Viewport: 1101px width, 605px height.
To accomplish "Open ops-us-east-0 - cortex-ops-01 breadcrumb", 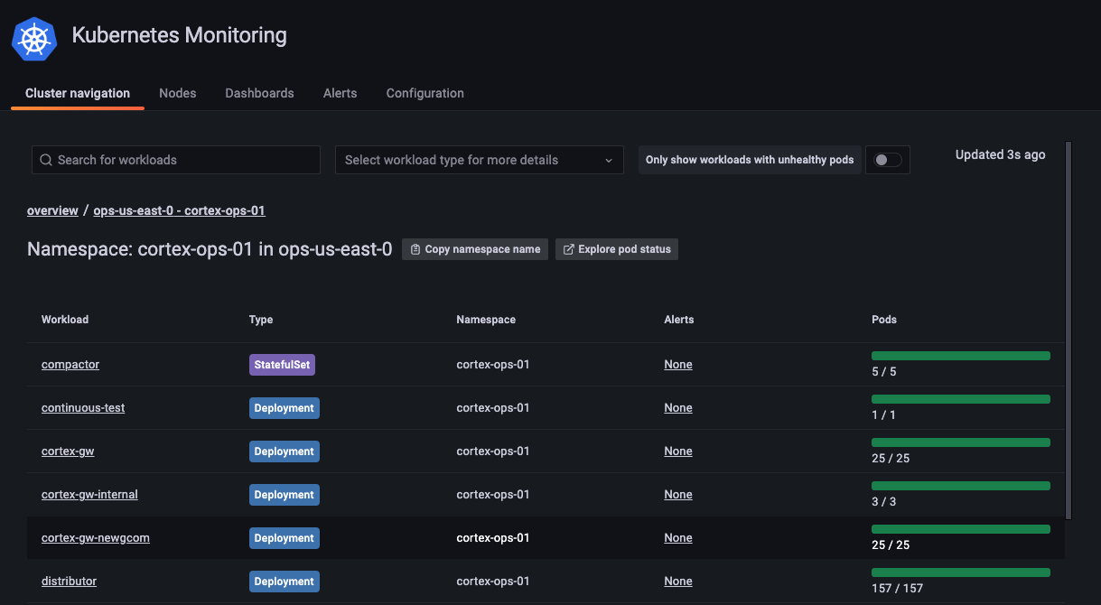I will click(179, 210).
